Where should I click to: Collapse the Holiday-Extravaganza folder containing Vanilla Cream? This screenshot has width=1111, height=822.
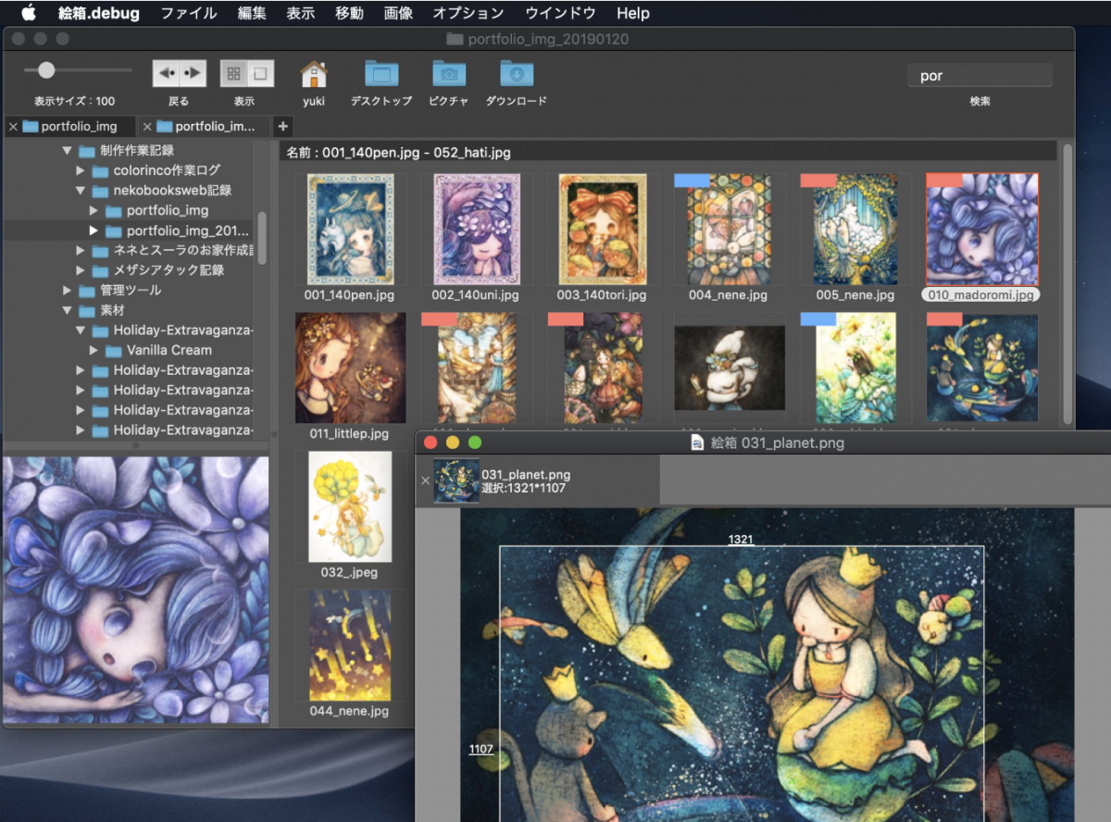pos(81,330)
